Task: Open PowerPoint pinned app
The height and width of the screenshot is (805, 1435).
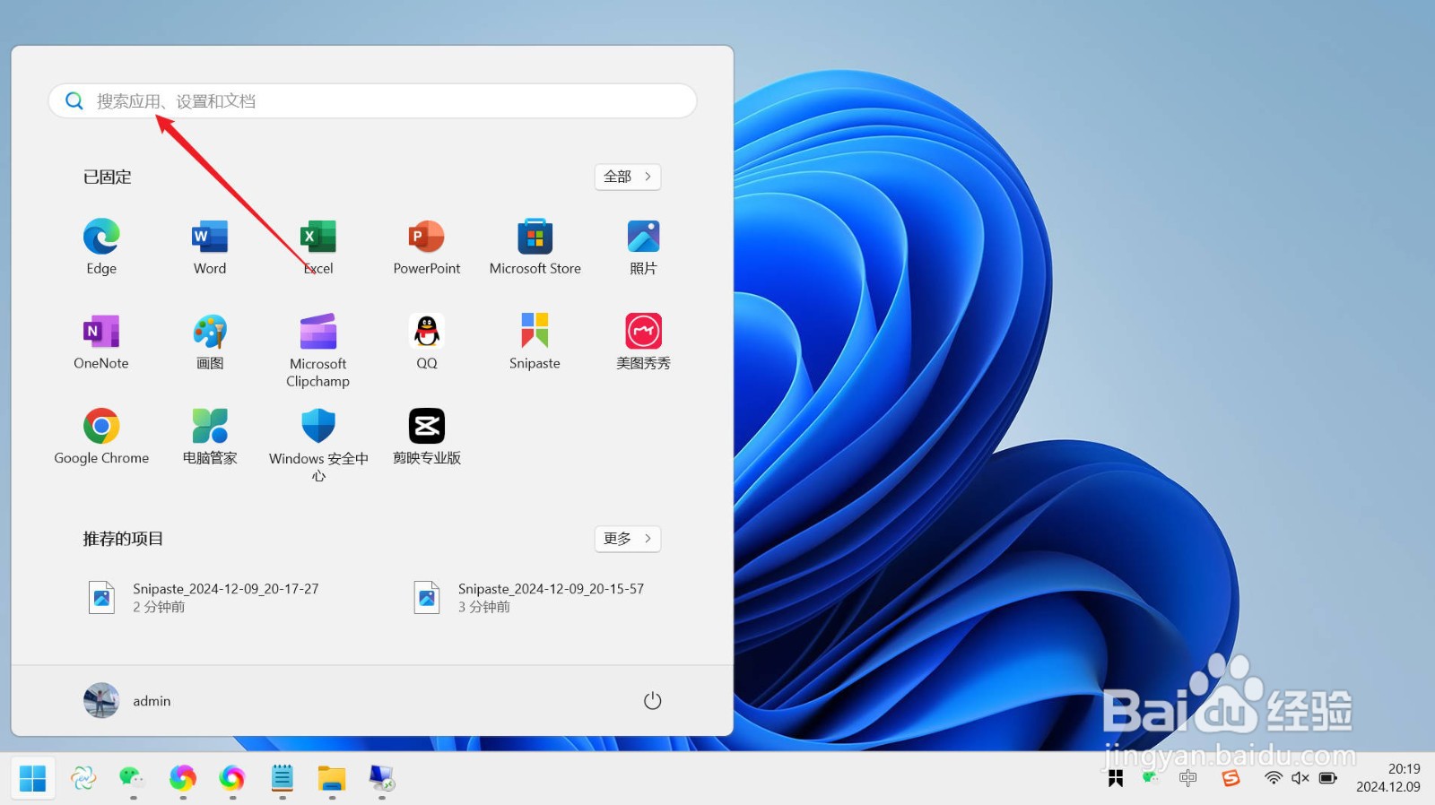Action: point(427,247)
